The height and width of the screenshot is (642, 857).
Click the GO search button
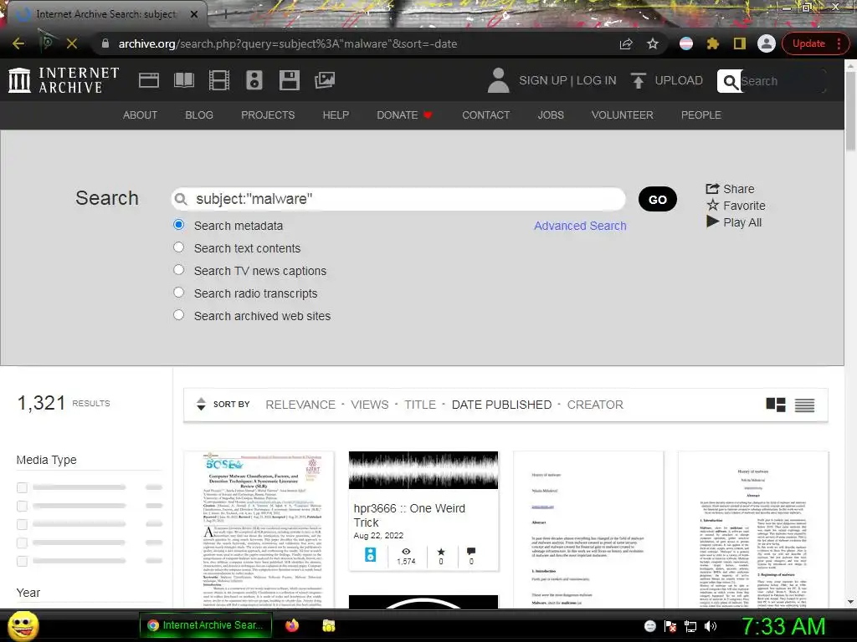658,199
